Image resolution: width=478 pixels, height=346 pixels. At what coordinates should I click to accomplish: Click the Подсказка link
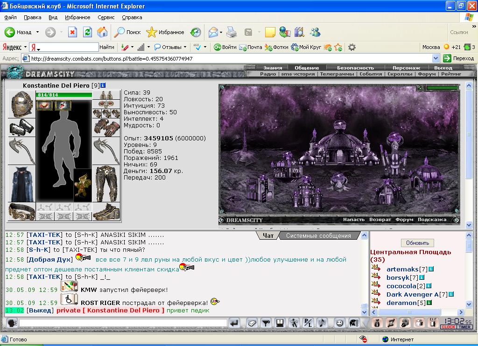coord(432,219)
